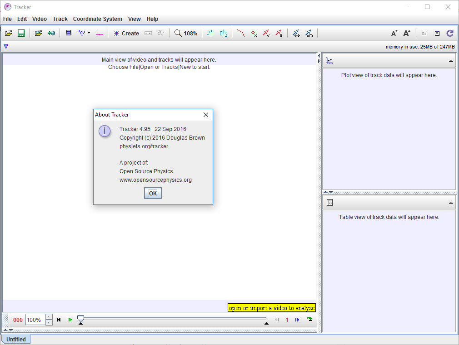Maximize the plot view panel with its arrow
Image resolution: width=459 pixels, height=345 pixels.
pyautogui.click(x=451, y=61)
